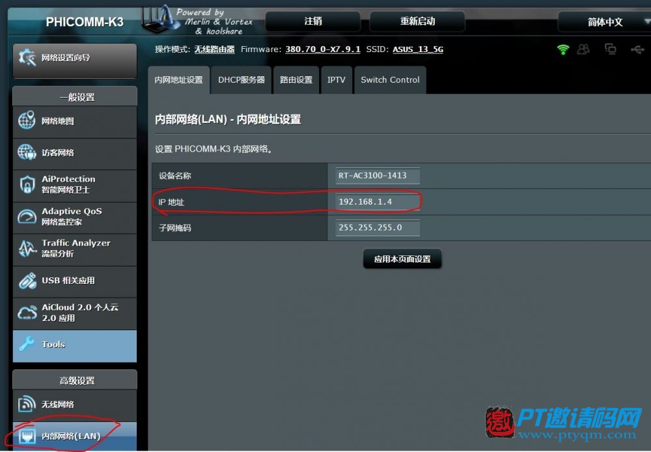
Task: Click the 设备名称 row label
Action: pyautogui.click(x=174, y=176)
